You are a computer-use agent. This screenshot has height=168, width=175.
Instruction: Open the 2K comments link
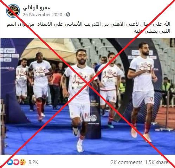point(127,162)
